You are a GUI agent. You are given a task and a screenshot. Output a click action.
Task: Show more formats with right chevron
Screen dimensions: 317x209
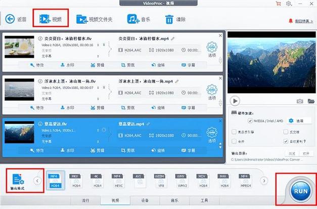click(x=264, y=181)
